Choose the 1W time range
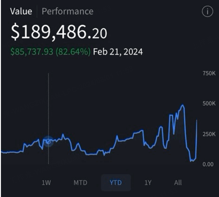 (46, 183)
